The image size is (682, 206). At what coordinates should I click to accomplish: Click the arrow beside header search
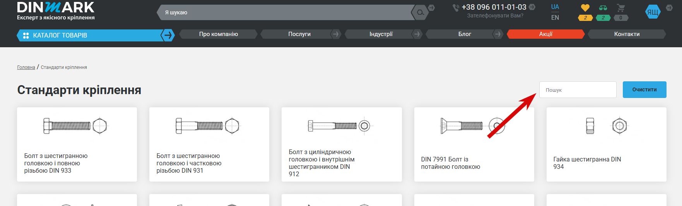pyautogui.click(x=431, y=8)
